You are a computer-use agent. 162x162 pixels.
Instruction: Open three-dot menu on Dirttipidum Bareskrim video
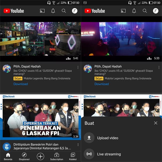pos(78,145)
